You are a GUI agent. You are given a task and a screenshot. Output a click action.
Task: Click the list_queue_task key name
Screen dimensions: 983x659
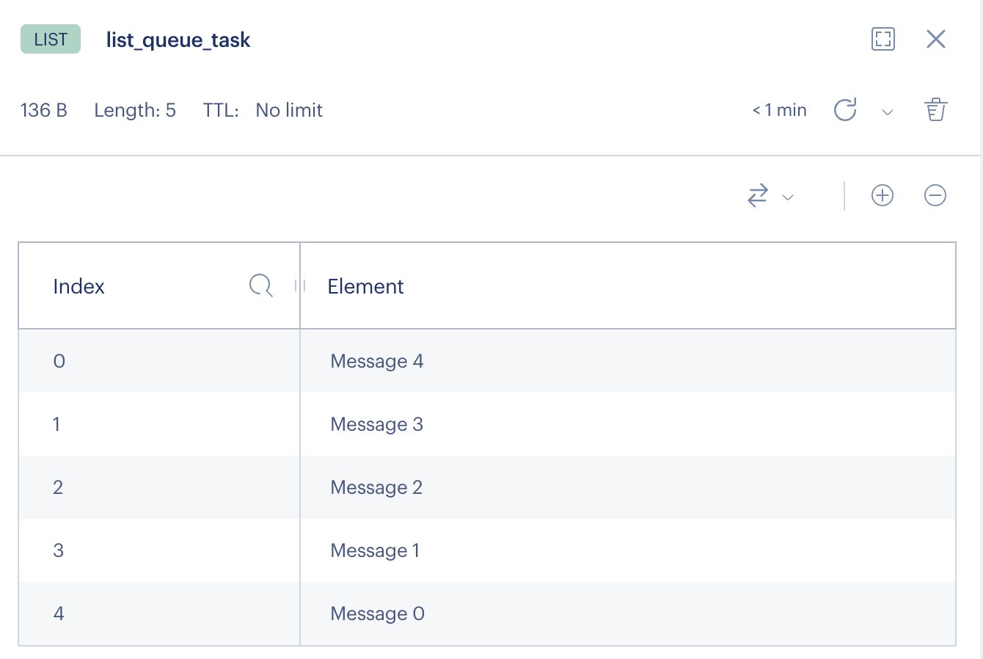coord(178,40)
